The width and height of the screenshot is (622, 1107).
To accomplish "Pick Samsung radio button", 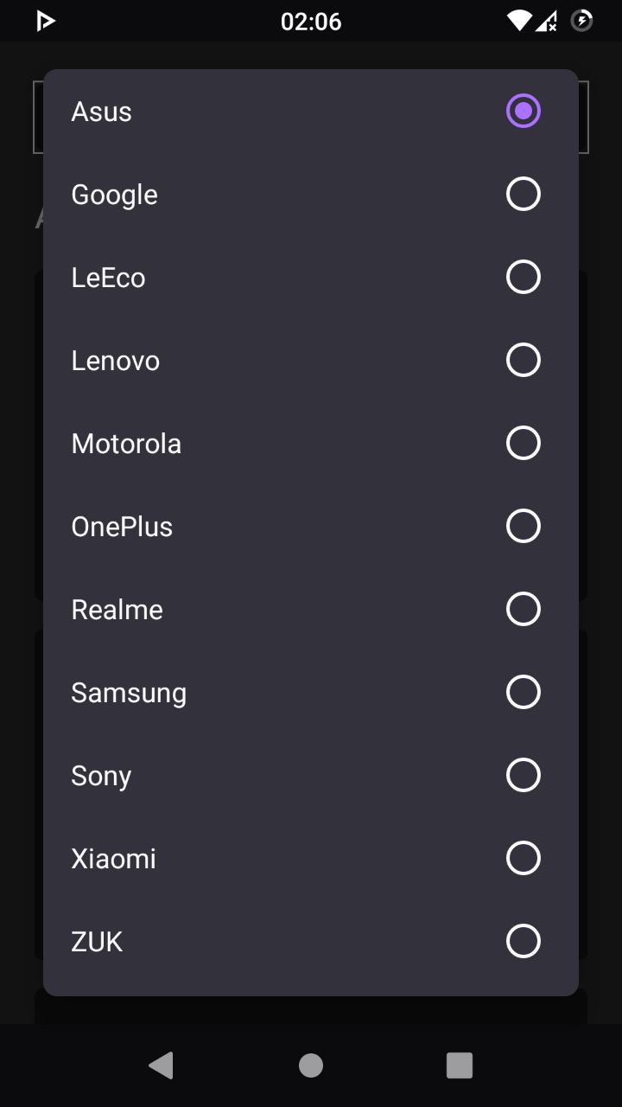I will [523, 692].
